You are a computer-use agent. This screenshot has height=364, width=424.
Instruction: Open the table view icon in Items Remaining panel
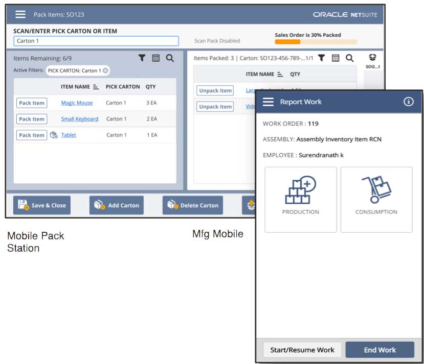pyautogui.click(x=156, y=58)
